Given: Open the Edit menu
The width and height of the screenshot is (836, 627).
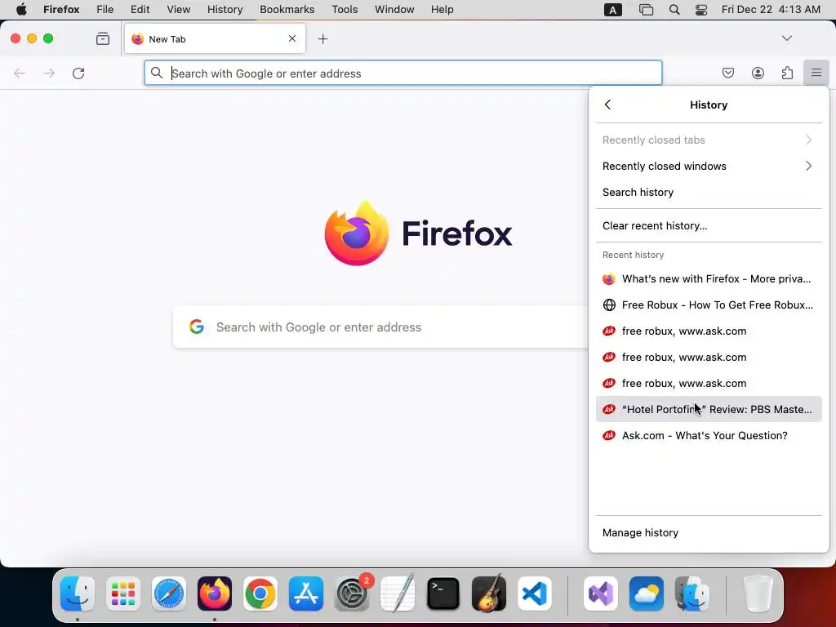Looking at the screenshot, I should click(x=140, y=10).
